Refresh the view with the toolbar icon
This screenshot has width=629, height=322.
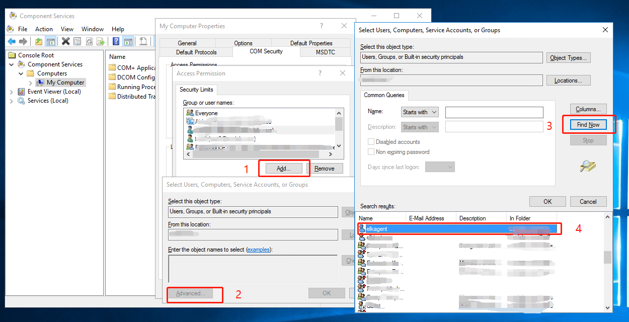(89, 41)
